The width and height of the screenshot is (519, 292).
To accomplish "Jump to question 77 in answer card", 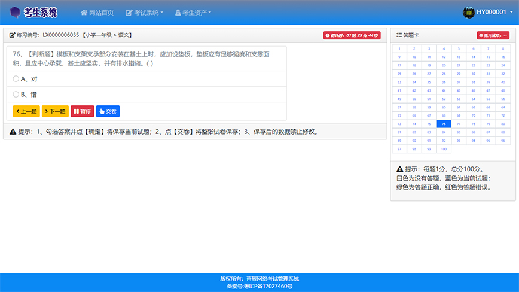I will [x=459, y=124].
